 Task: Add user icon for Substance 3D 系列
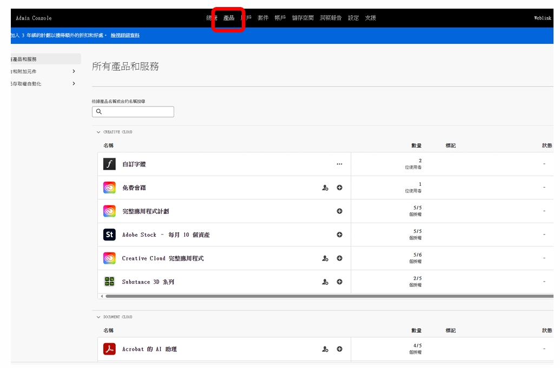(325, 282)
